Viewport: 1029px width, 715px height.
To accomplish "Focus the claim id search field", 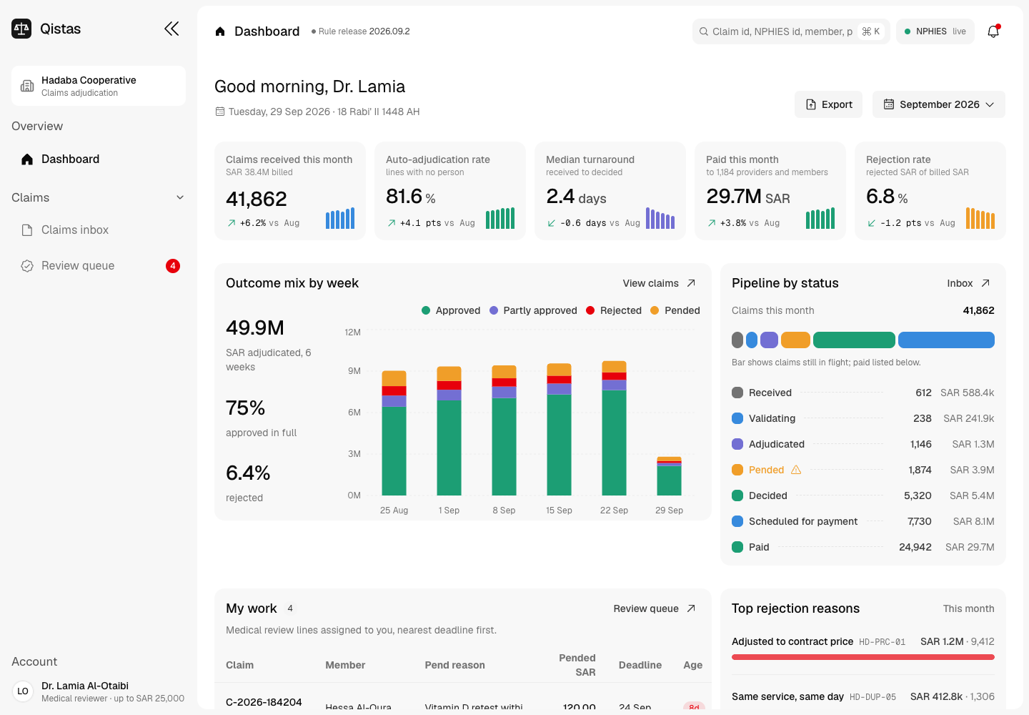I will 791,31.
